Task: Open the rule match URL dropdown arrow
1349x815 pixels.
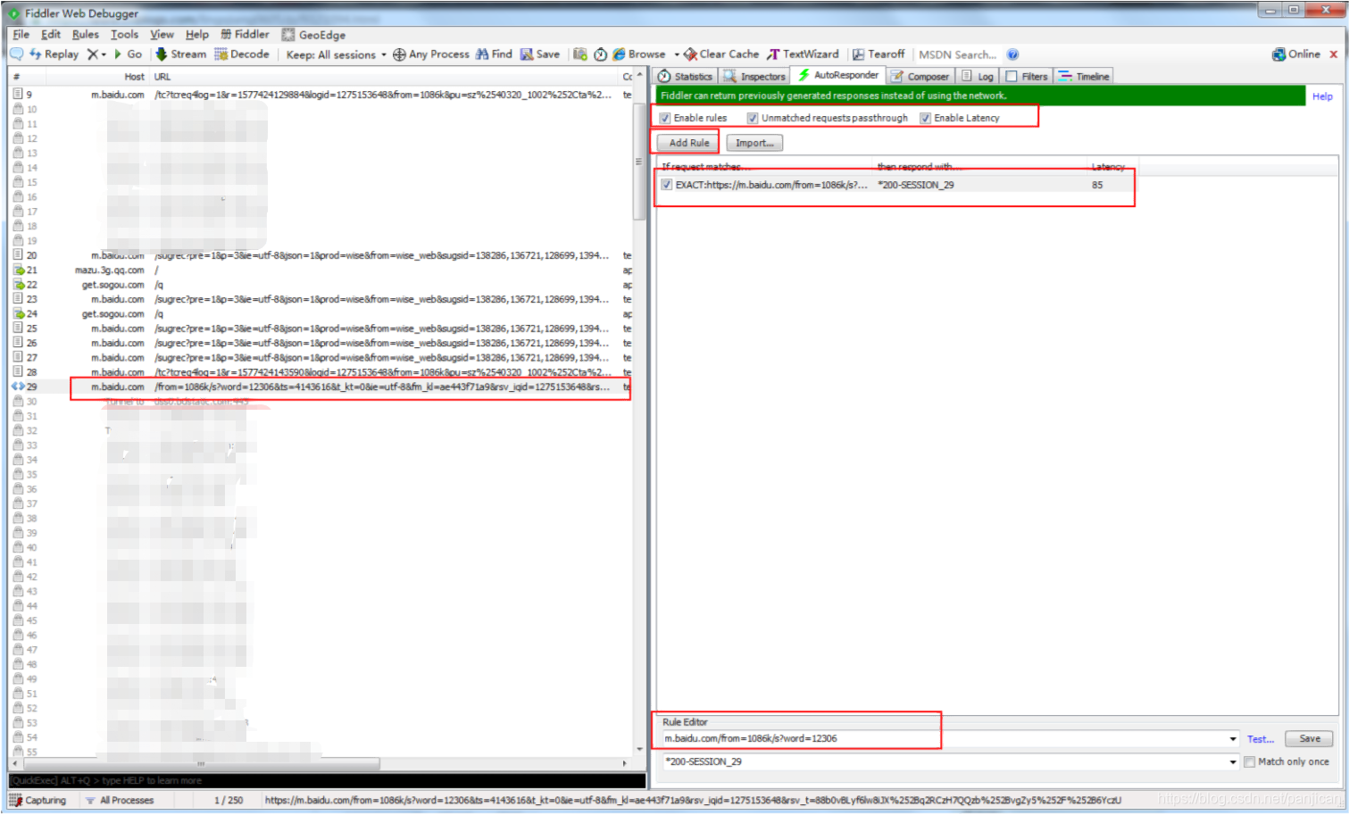Action: [1233, 738]
